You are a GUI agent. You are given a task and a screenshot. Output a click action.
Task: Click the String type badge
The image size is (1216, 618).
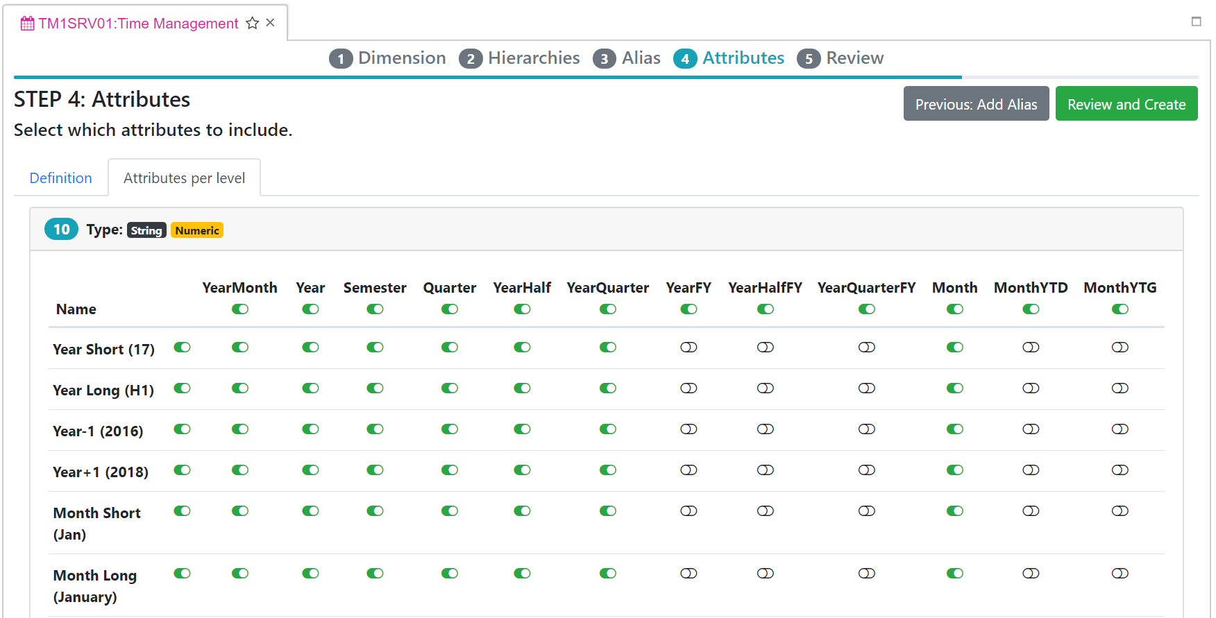coord(146,230)
